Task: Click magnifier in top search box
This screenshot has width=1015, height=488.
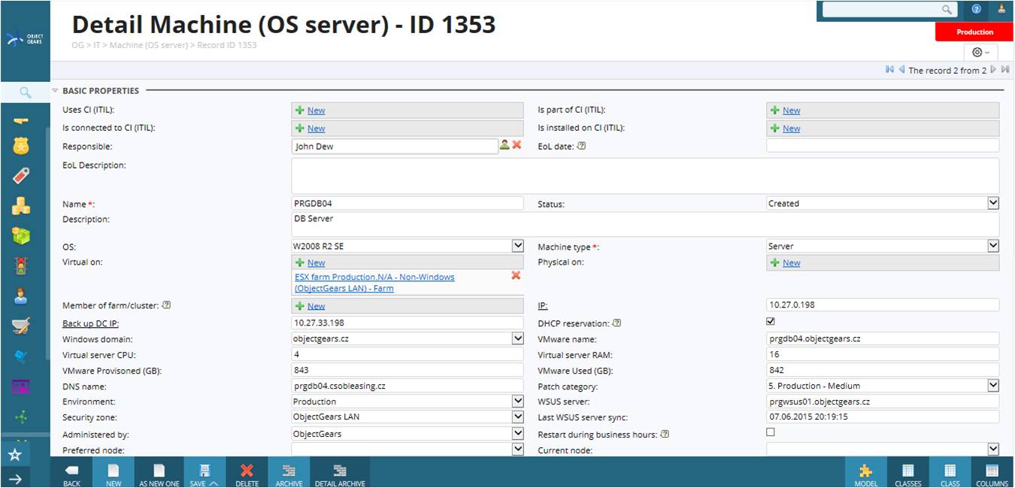Action: coord(947,9)
